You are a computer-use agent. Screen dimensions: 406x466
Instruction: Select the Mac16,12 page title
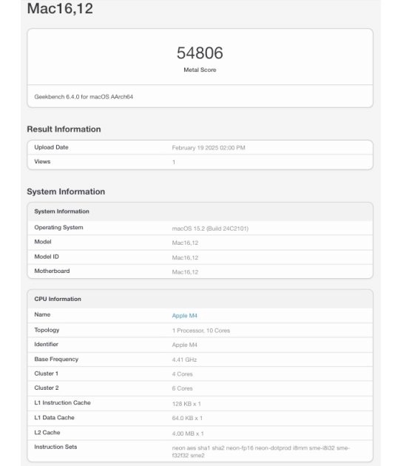click(x=60, y=8)
